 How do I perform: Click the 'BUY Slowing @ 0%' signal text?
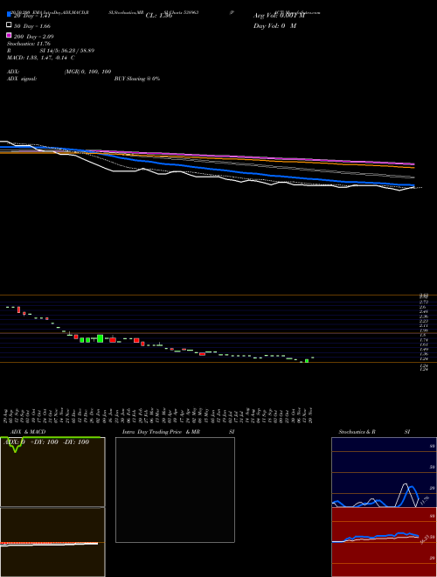[137, 79]
